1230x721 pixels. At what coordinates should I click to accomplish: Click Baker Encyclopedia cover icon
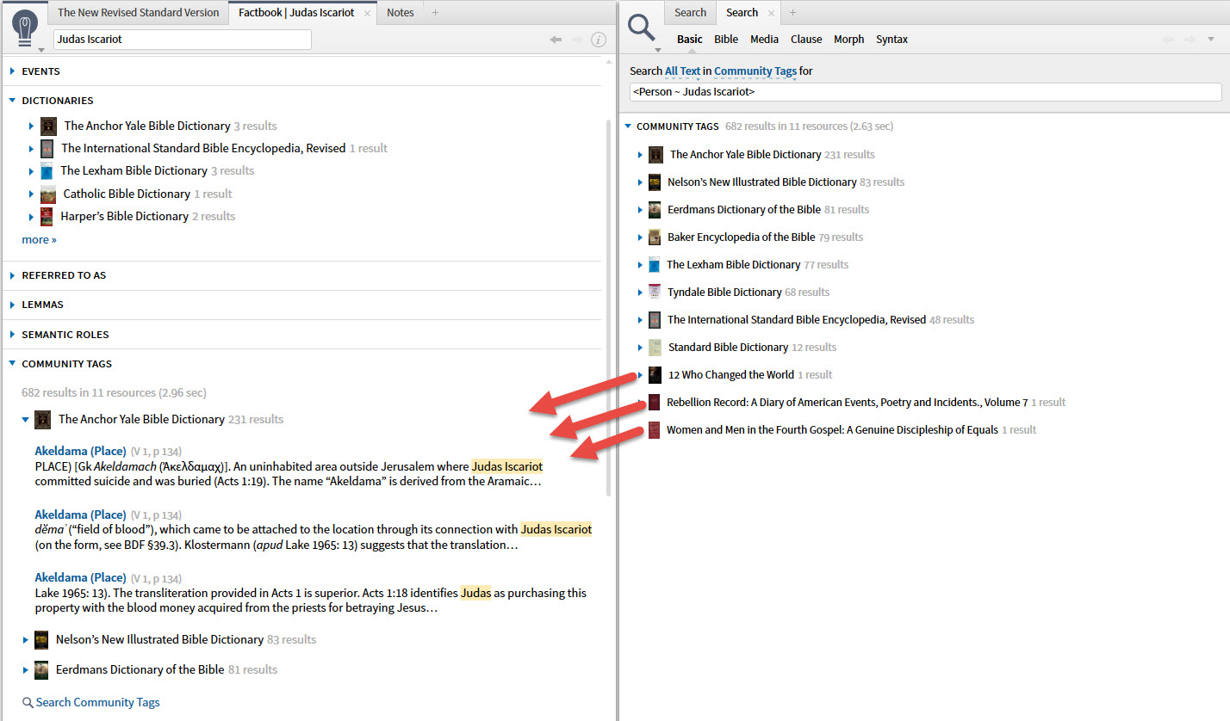point(654,237)
